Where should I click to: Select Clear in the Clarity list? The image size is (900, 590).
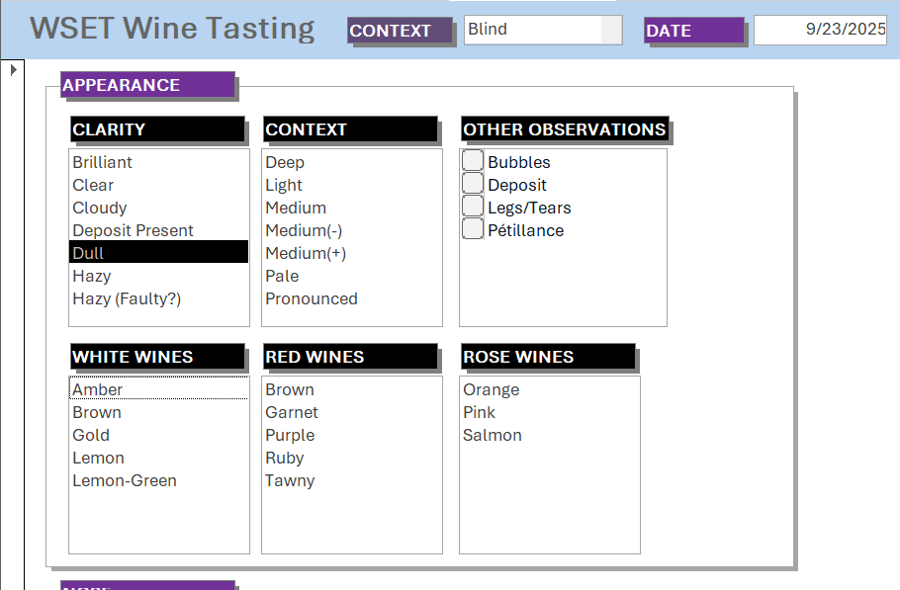[x=159, y=185]
